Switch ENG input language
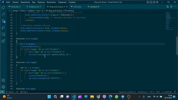This screenshot has height=100, width=178. coord(149,97)
